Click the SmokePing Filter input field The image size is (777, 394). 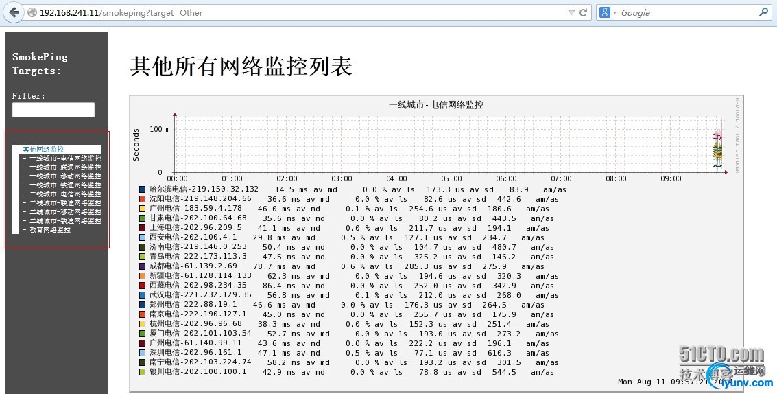(53, 110)
